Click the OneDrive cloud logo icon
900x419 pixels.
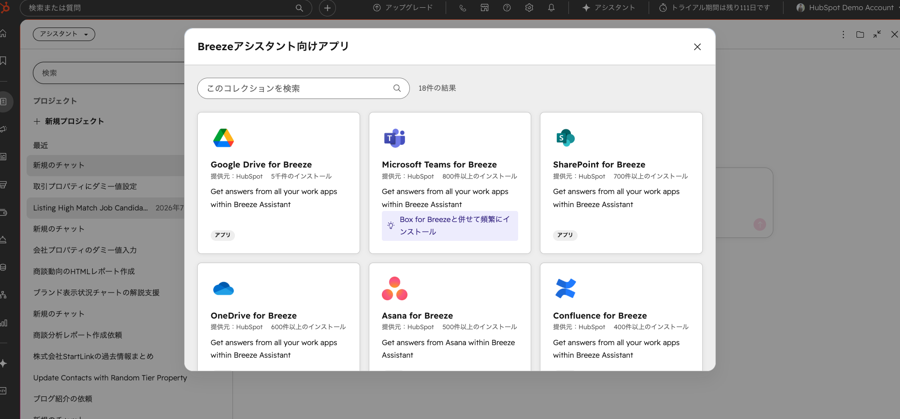[223, 289]
